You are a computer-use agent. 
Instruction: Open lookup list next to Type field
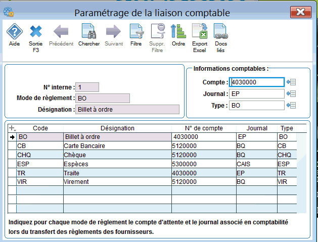291,105
